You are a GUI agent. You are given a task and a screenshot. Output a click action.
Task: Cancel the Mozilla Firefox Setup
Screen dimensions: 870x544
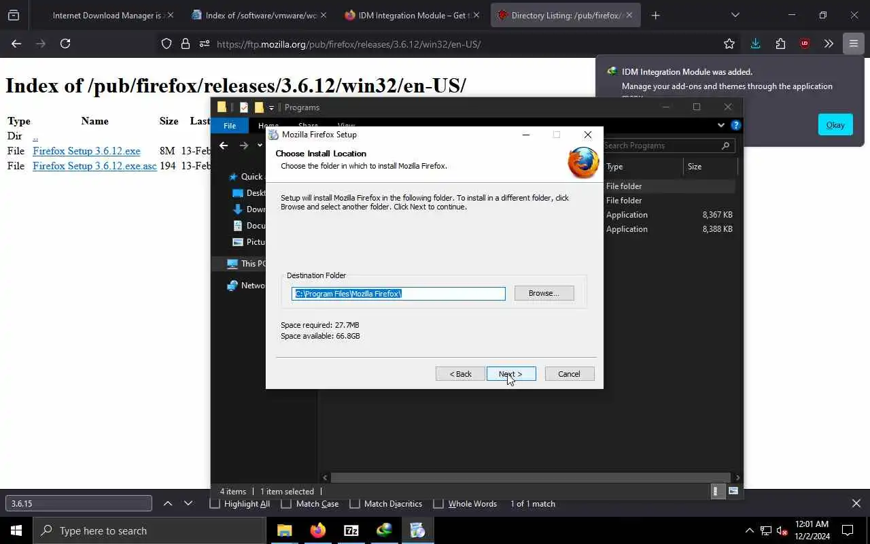570,374
